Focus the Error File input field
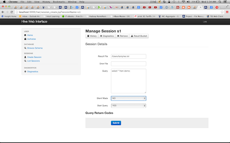Screen dimensions: 230x143 [129, 64]
